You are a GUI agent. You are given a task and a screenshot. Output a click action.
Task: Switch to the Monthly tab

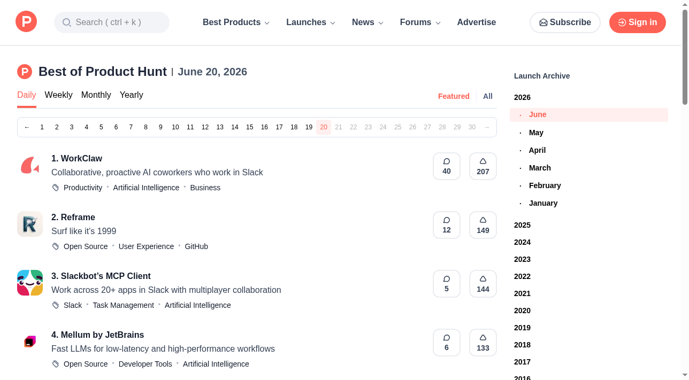pyautogui.click(x=96, y=95)
